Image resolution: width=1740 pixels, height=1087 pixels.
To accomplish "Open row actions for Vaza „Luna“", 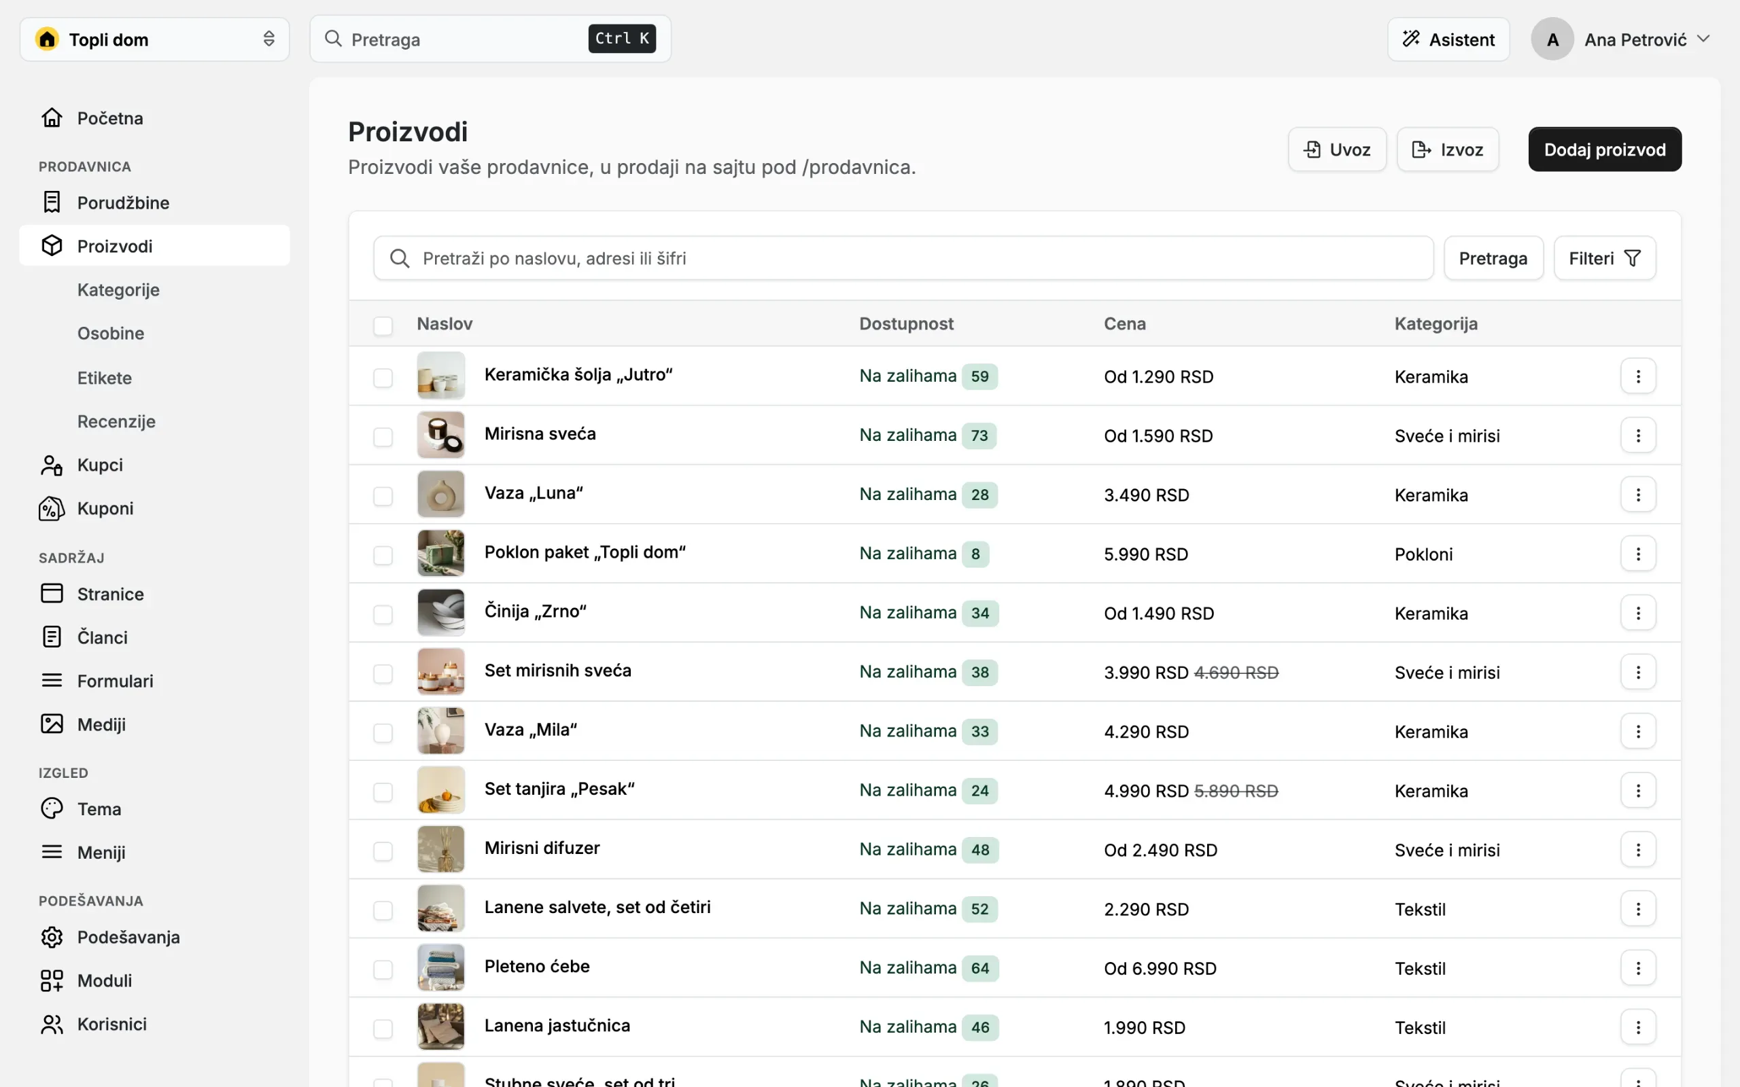I will click(1638, 495).
